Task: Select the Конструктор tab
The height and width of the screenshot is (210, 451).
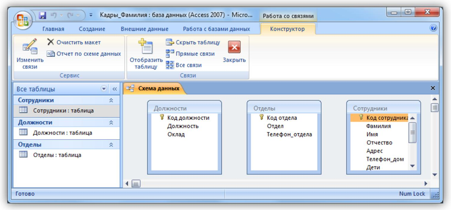Action: coord(287,29)
